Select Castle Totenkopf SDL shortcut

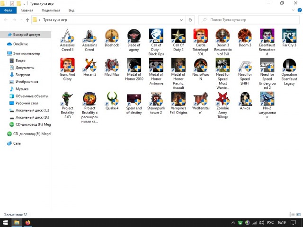[201, 42]
